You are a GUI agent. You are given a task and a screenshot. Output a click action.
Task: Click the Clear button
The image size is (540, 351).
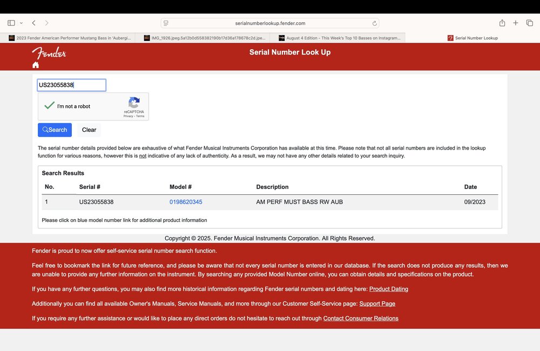[89, 130]
